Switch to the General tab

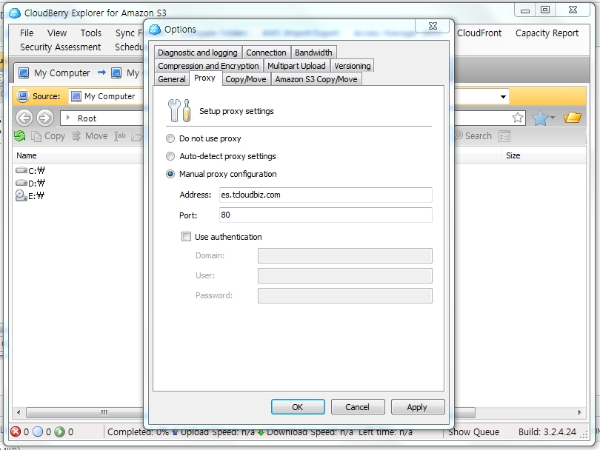pos(172,79)
